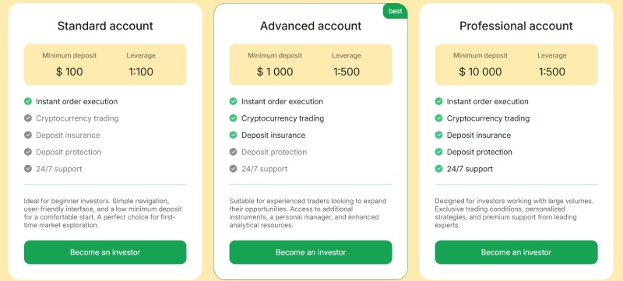Viewport: 623px width, 281px height.
Task: Click Become an investor under Advanced account
Action: (x=311, y=252)
